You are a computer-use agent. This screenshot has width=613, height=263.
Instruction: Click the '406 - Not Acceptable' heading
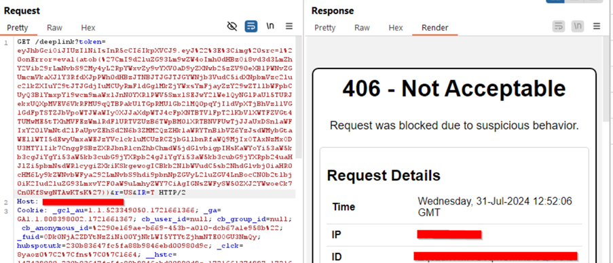[x=454, y=89]
